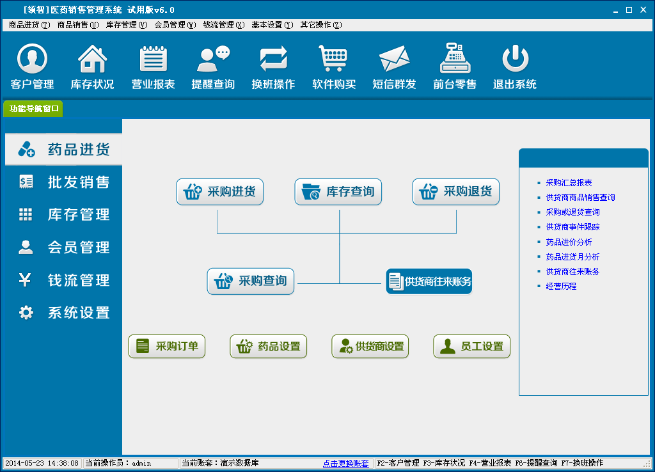This screenshot has width=655, height=472.
Task: Open the 商品进货 menu
Action: point(29,25)
